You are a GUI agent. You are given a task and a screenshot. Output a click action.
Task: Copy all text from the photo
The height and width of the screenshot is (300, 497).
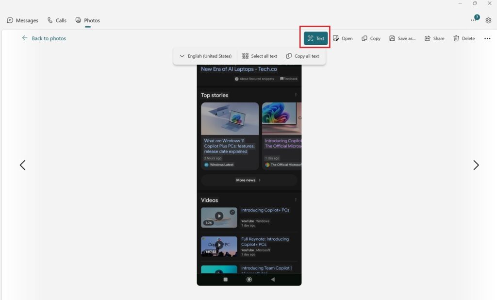coord(302,55)
